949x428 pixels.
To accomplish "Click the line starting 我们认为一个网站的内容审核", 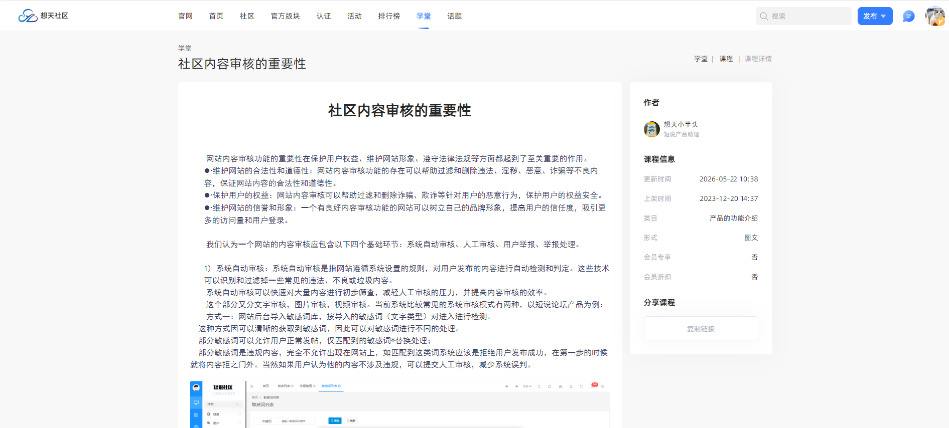I will click(x=394, y=244).
